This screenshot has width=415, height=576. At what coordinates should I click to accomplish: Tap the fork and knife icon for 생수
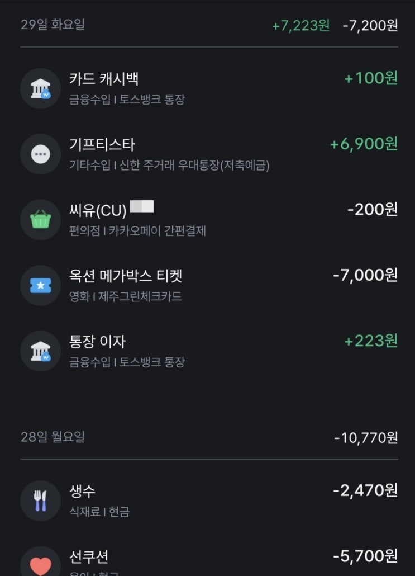click(x=40, y=501)
